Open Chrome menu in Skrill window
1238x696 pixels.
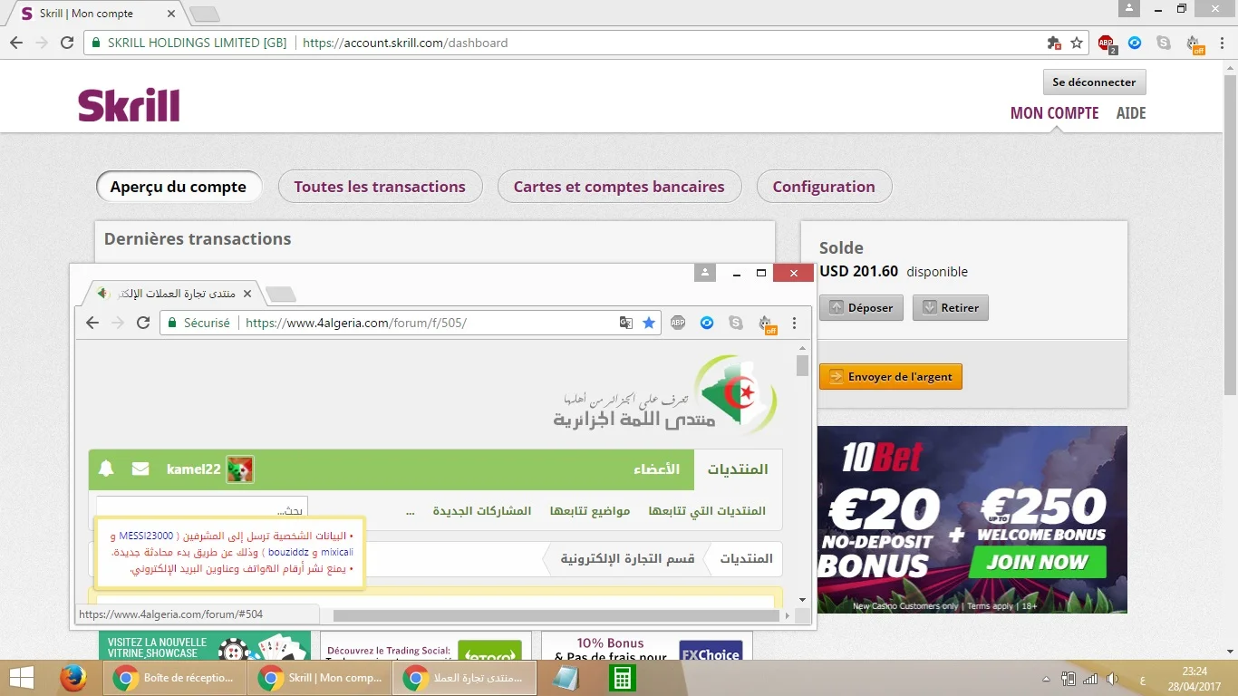tap(1222, 43)
